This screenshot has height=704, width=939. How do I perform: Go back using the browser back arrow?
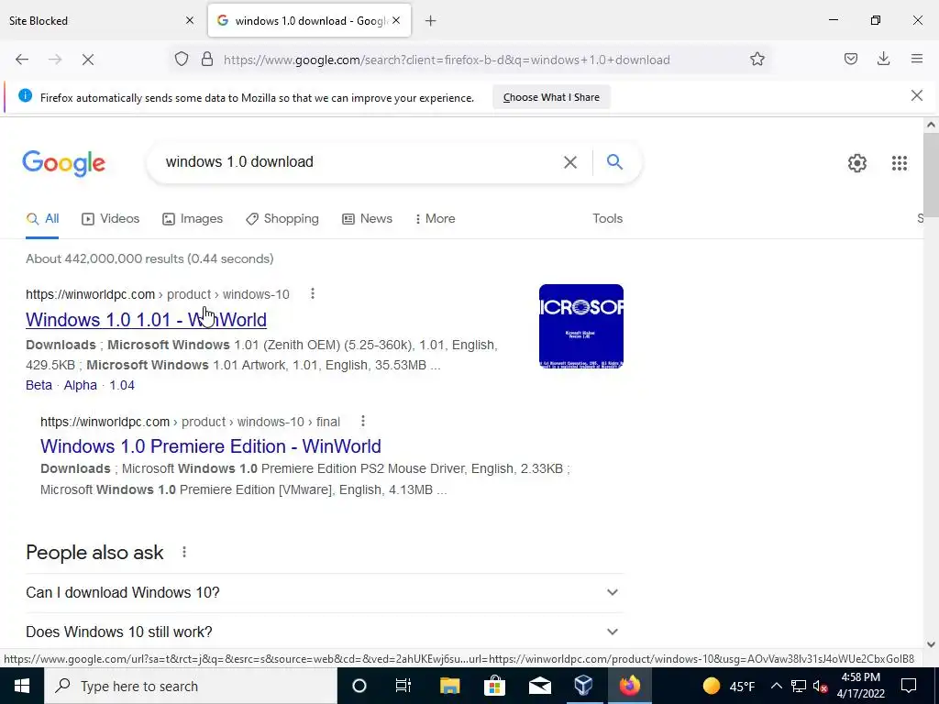pos(22,60)
